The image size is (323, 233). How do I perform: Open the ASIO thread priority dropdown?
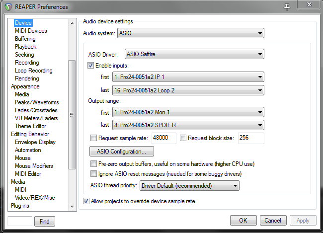(189, 186)
